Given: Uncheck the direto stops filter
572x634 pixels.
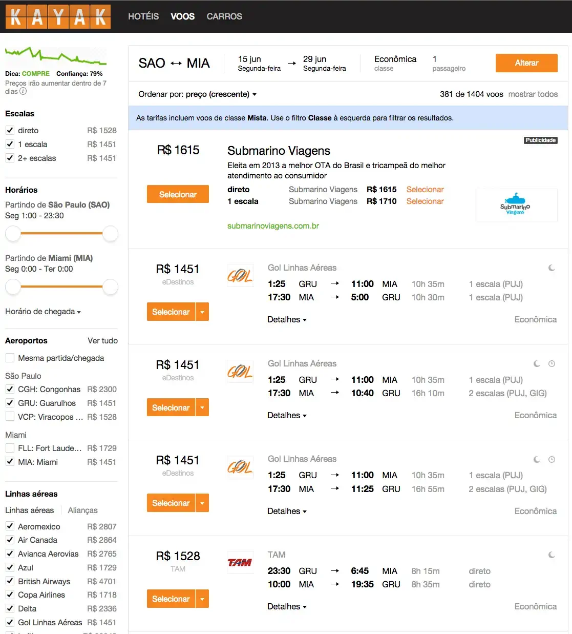Looking at the screenshot, I should pyautogui.click(x=10, y=130).
